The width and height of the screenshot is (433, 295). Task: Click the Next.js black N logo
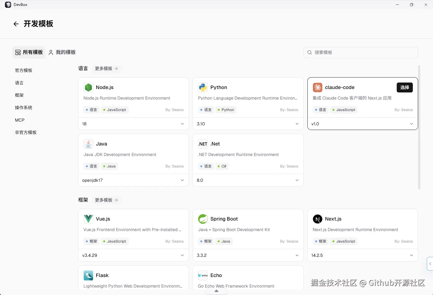point(318,219)
